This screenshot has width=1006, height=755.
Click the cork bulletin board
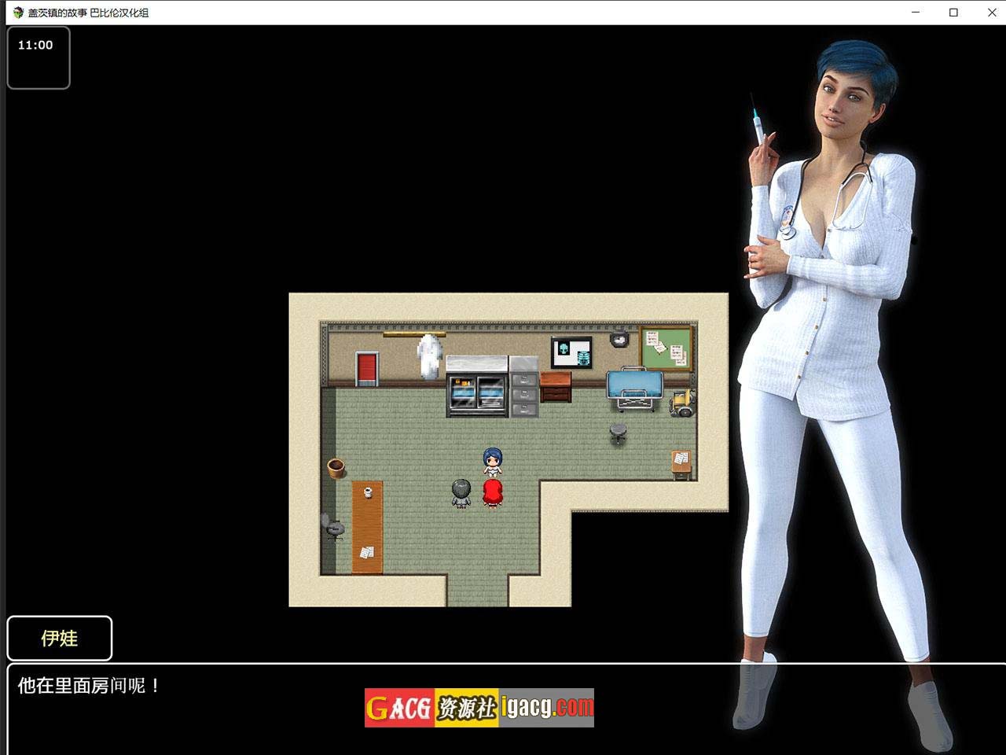(666, 348)
